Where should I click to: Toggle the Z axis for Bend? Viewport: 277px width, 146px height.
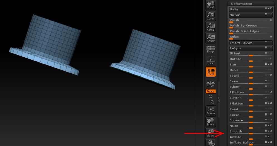(x=271, y=69)
